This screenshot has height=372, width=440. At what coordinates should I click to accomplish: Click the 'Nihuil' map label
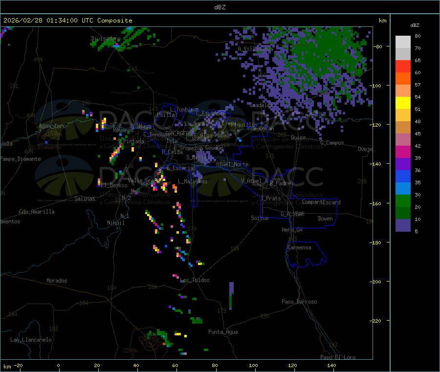click(x=115, y=223)
